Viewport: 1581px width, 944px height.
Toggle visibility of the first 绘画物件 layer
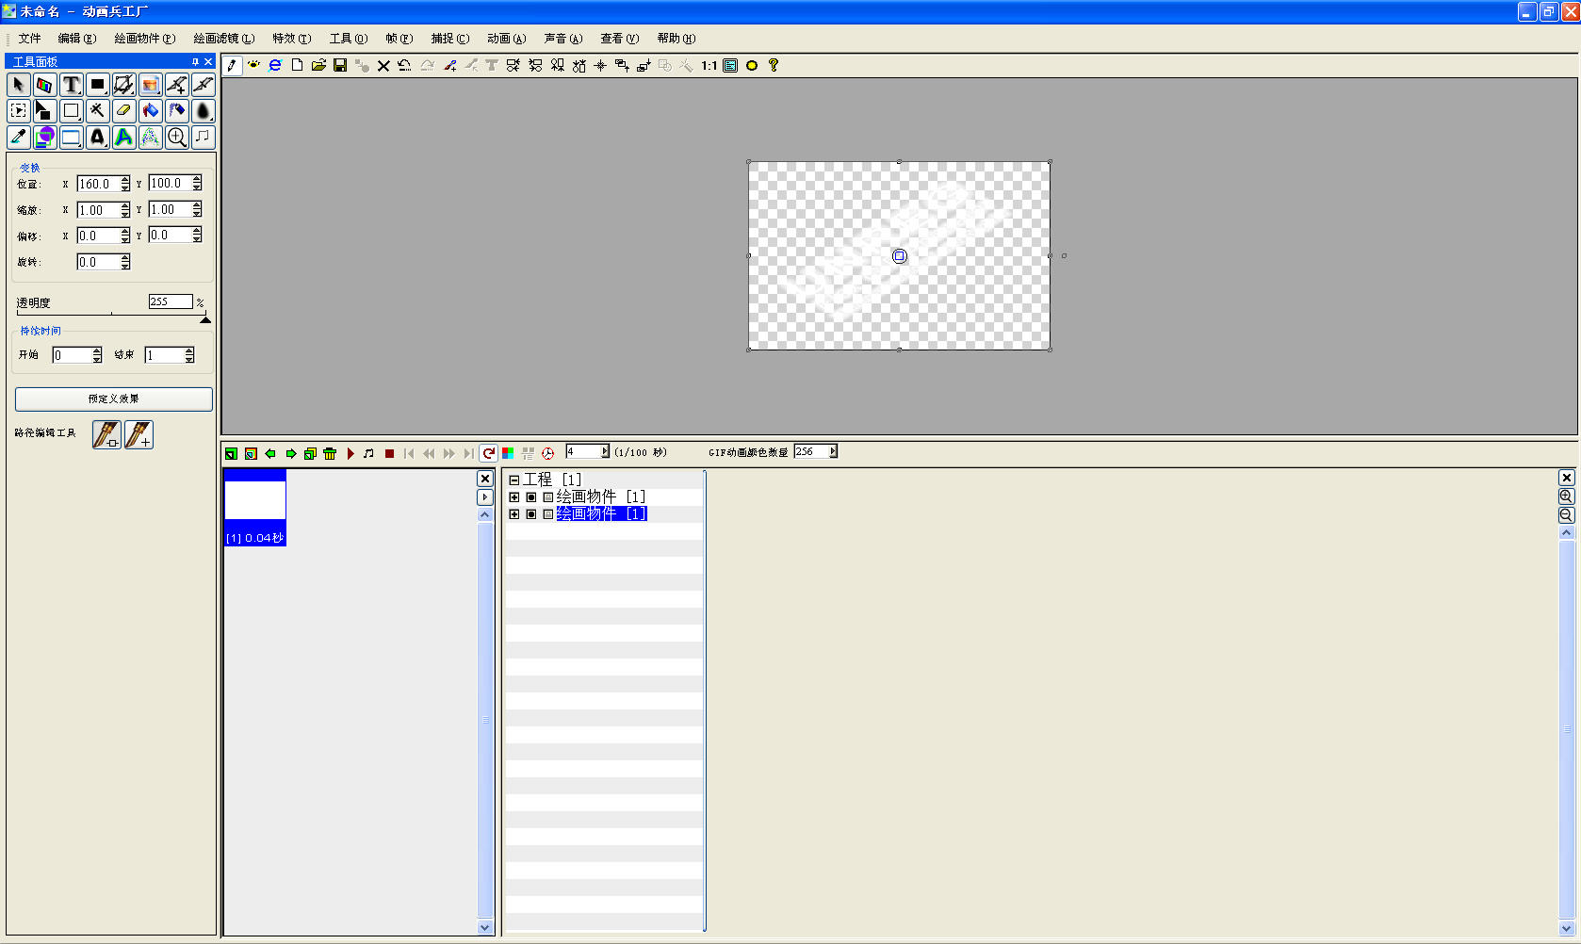pos(531,496)
